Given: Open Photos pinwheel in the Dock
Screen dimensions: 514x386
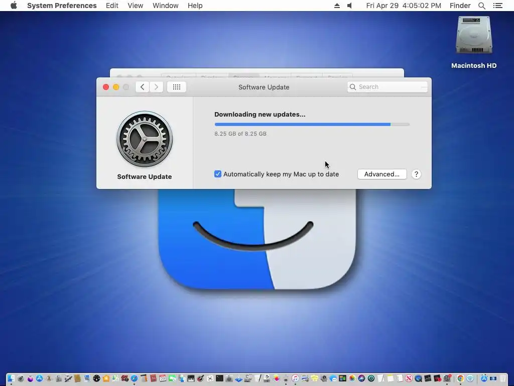Looking at the screenshot, I should (x=352, y=378).
